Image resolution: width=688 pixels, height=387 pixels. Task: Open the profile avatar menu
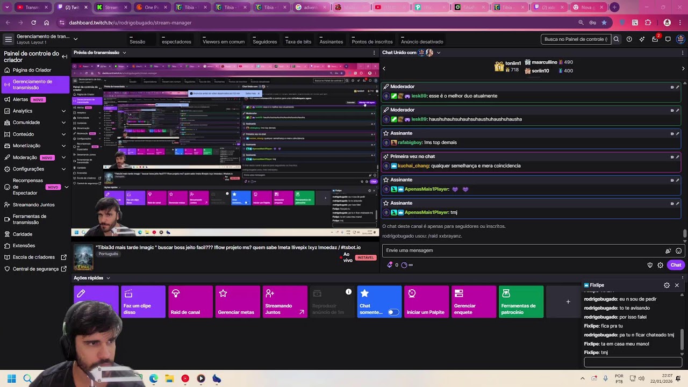click(x=680, y=39)
